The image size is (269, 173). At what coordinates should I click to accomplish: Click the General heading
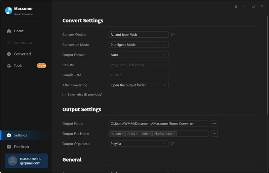click(72, 160)
